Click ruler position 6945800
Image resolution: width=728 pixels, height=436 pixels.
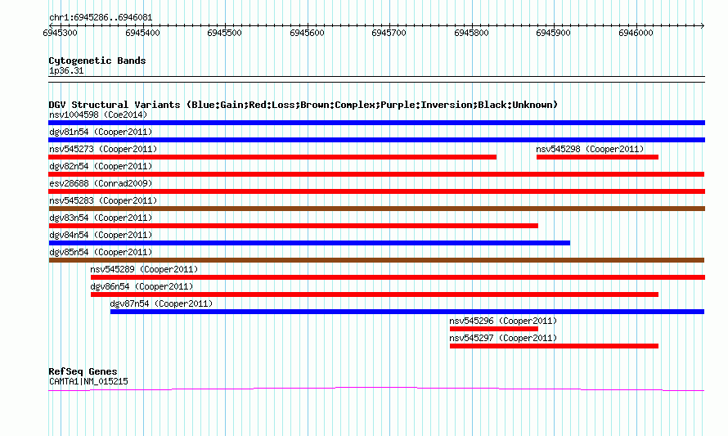(472, 33)
